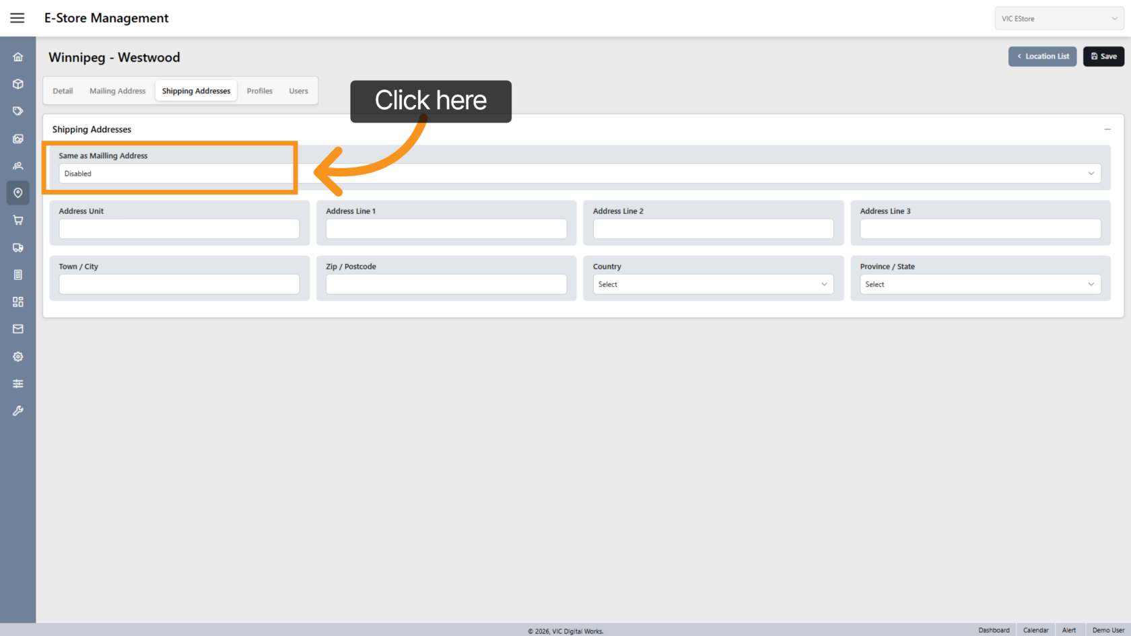
Task: Open the Same as Mailing Address dropdown
Action: click(579, 174)
